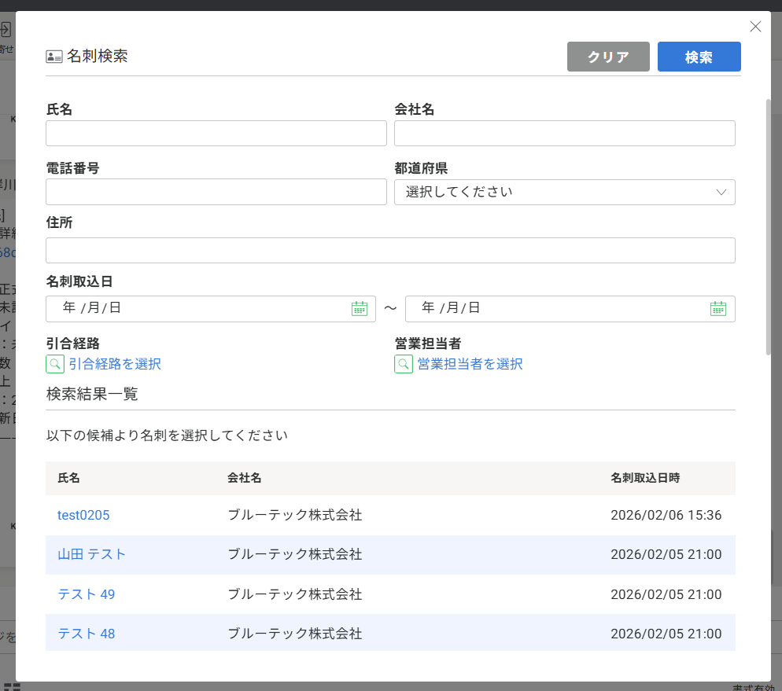The height and width of the screenshot is (691, 782).
Task: Select the 営業担当者を選択 link
Action: pyautogui.click(x=470, y=364)
